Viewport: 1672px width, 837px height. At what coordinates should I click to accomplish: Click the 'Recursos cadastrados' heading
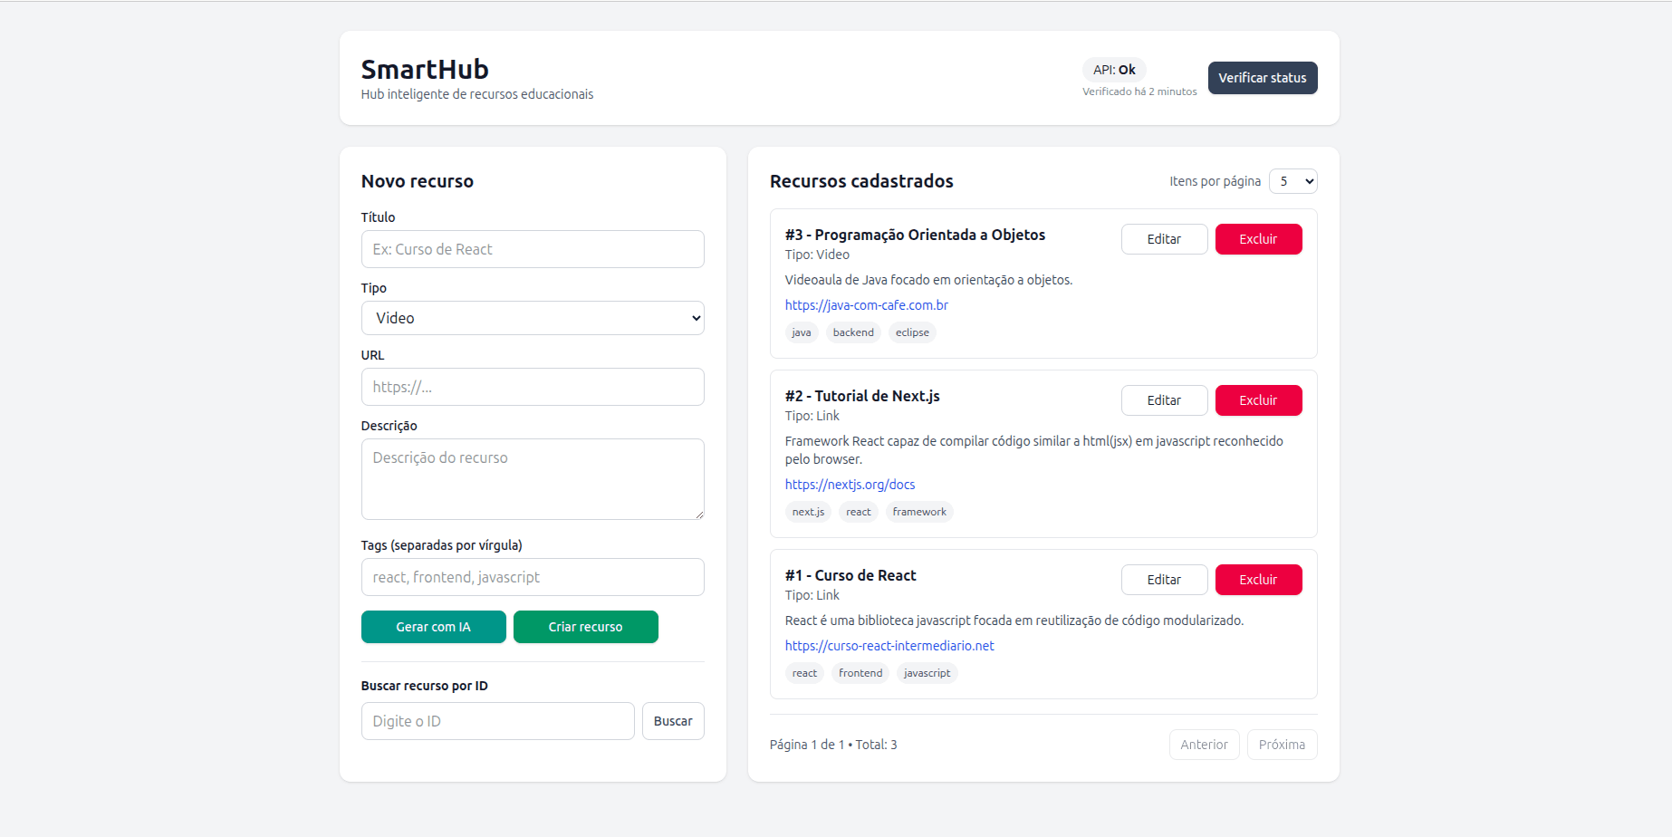point(861,181)
